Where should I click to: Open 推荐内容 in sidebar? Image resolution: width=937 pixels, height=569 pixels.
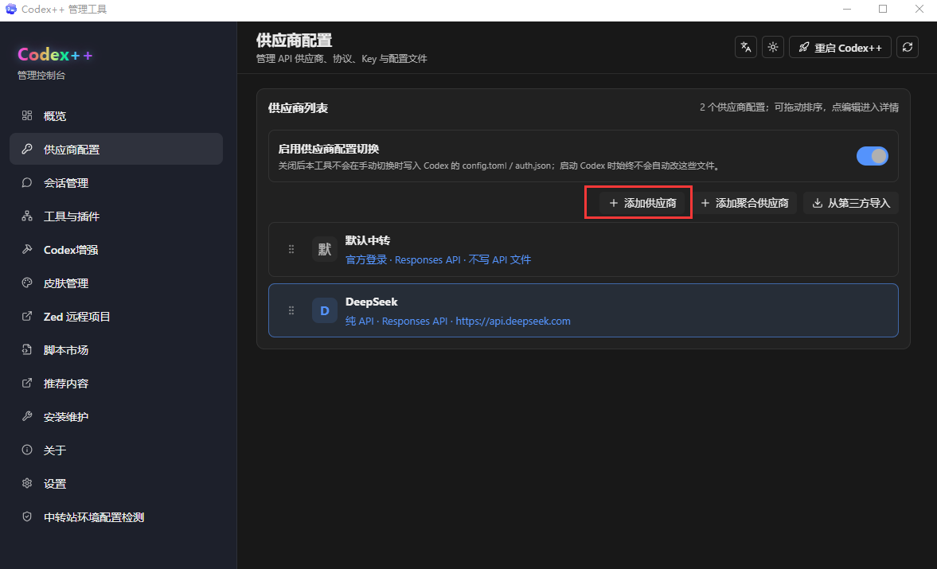116,384
